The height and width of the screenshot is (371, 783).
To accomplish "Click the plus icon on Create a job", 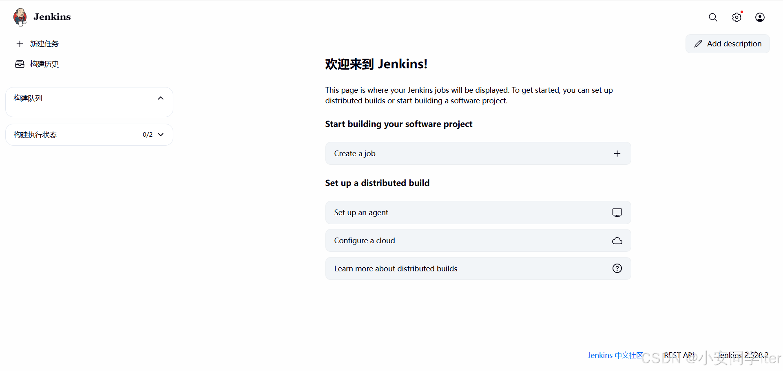I will 617,153.
